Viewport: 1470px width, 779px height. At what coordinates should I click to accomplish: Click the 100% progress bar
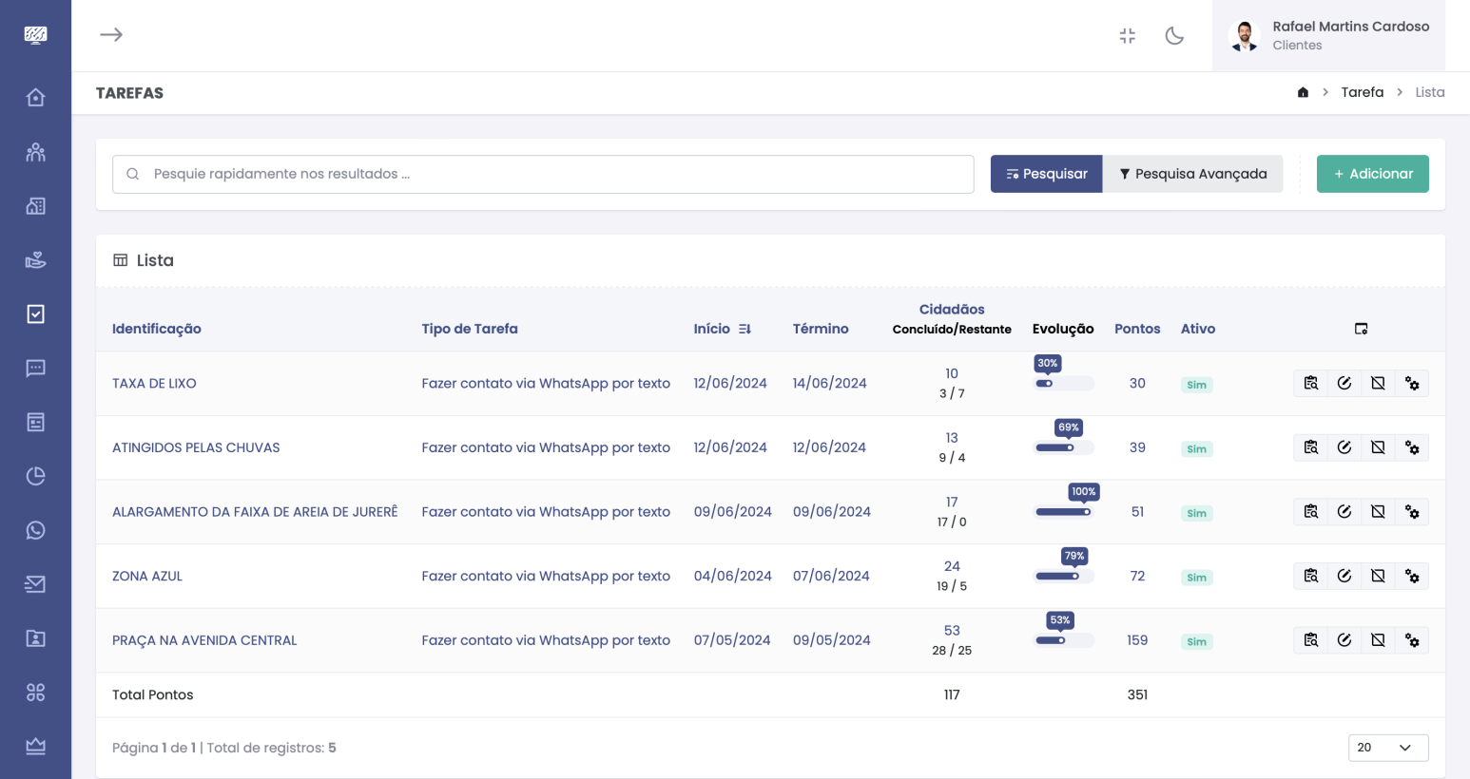[1064, 512]
